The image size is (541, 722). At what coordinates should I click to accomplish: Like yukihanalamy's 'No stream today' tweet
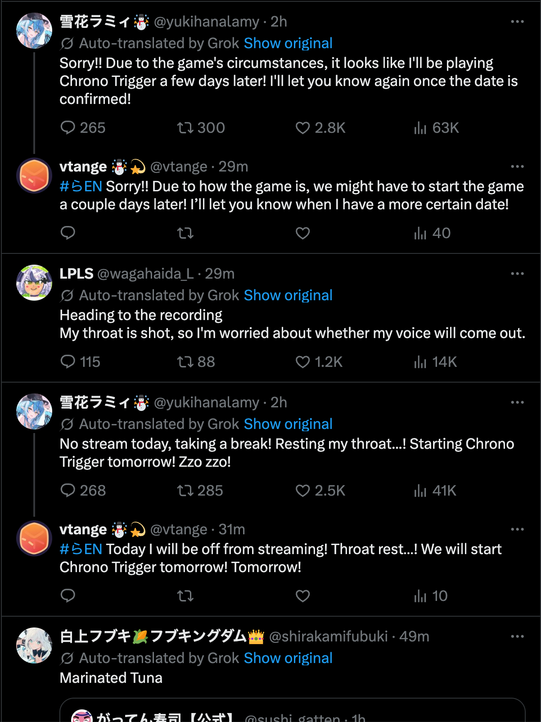pyautogui.click(x=302, y=490)
